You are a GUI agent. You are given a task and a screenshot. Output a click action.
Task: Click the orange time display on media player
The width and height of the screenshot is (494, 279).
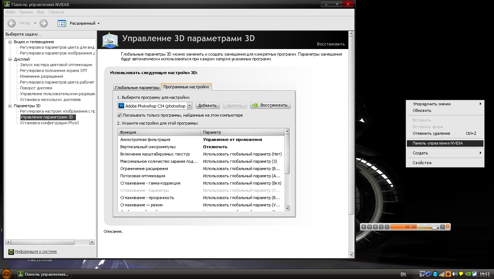pyautogui.click(x=404, y=227)
